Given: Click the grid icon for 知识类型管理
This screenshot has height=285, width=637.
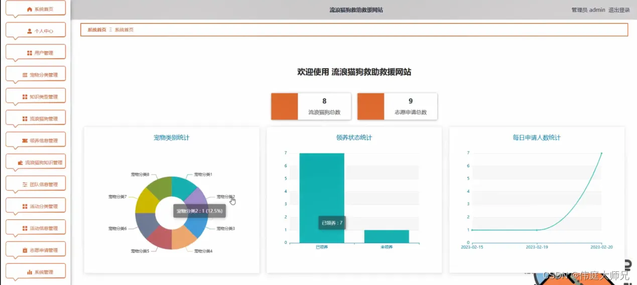Looking at the screenshot, I should (x=25, y=97).
